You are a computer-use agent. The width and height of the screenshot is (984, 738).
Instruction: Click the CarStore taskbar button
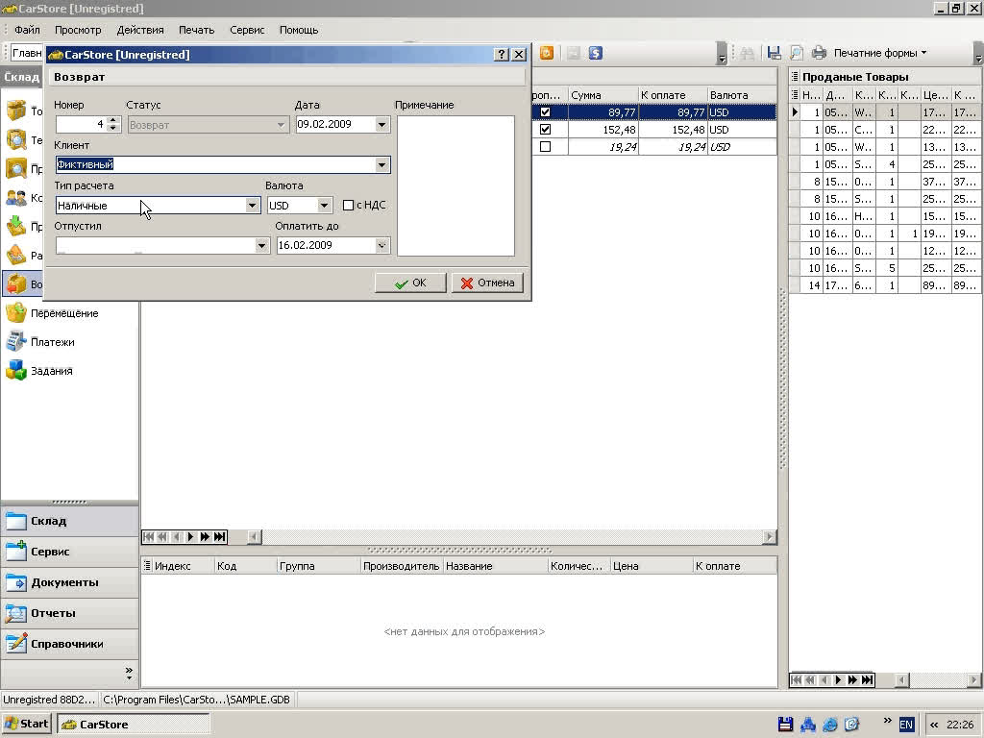133,725
